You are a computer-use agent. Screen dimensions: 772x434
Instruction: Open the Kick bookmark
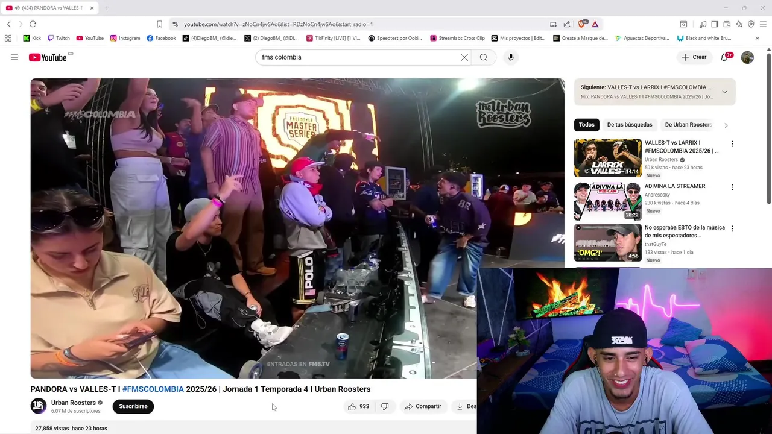pos(32,38)
